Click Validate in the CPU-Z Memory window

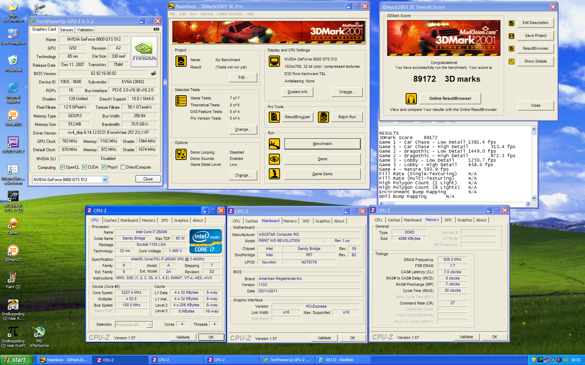[466, 337]
